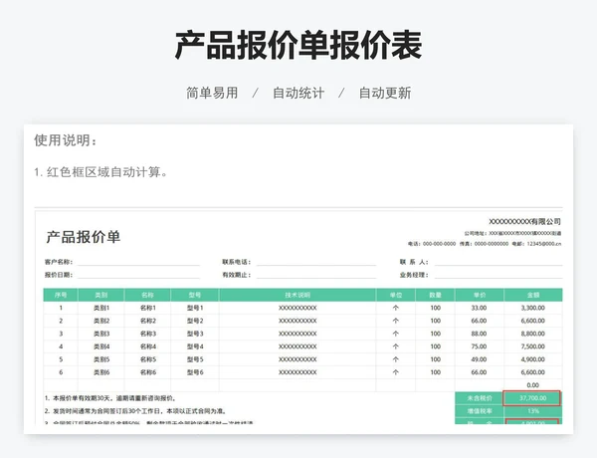Viewport: 597px width, 458px height.
Task: Click amount 7,500.00 in row 4
Action: click(x=533, y=346)
